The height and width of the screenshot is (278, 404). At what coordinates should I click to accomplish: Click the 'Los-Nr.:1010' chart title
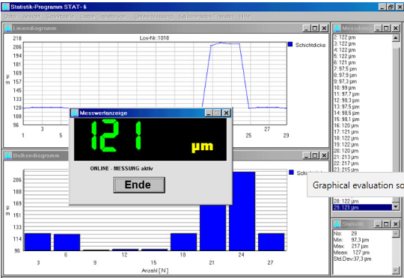[154, 38]
